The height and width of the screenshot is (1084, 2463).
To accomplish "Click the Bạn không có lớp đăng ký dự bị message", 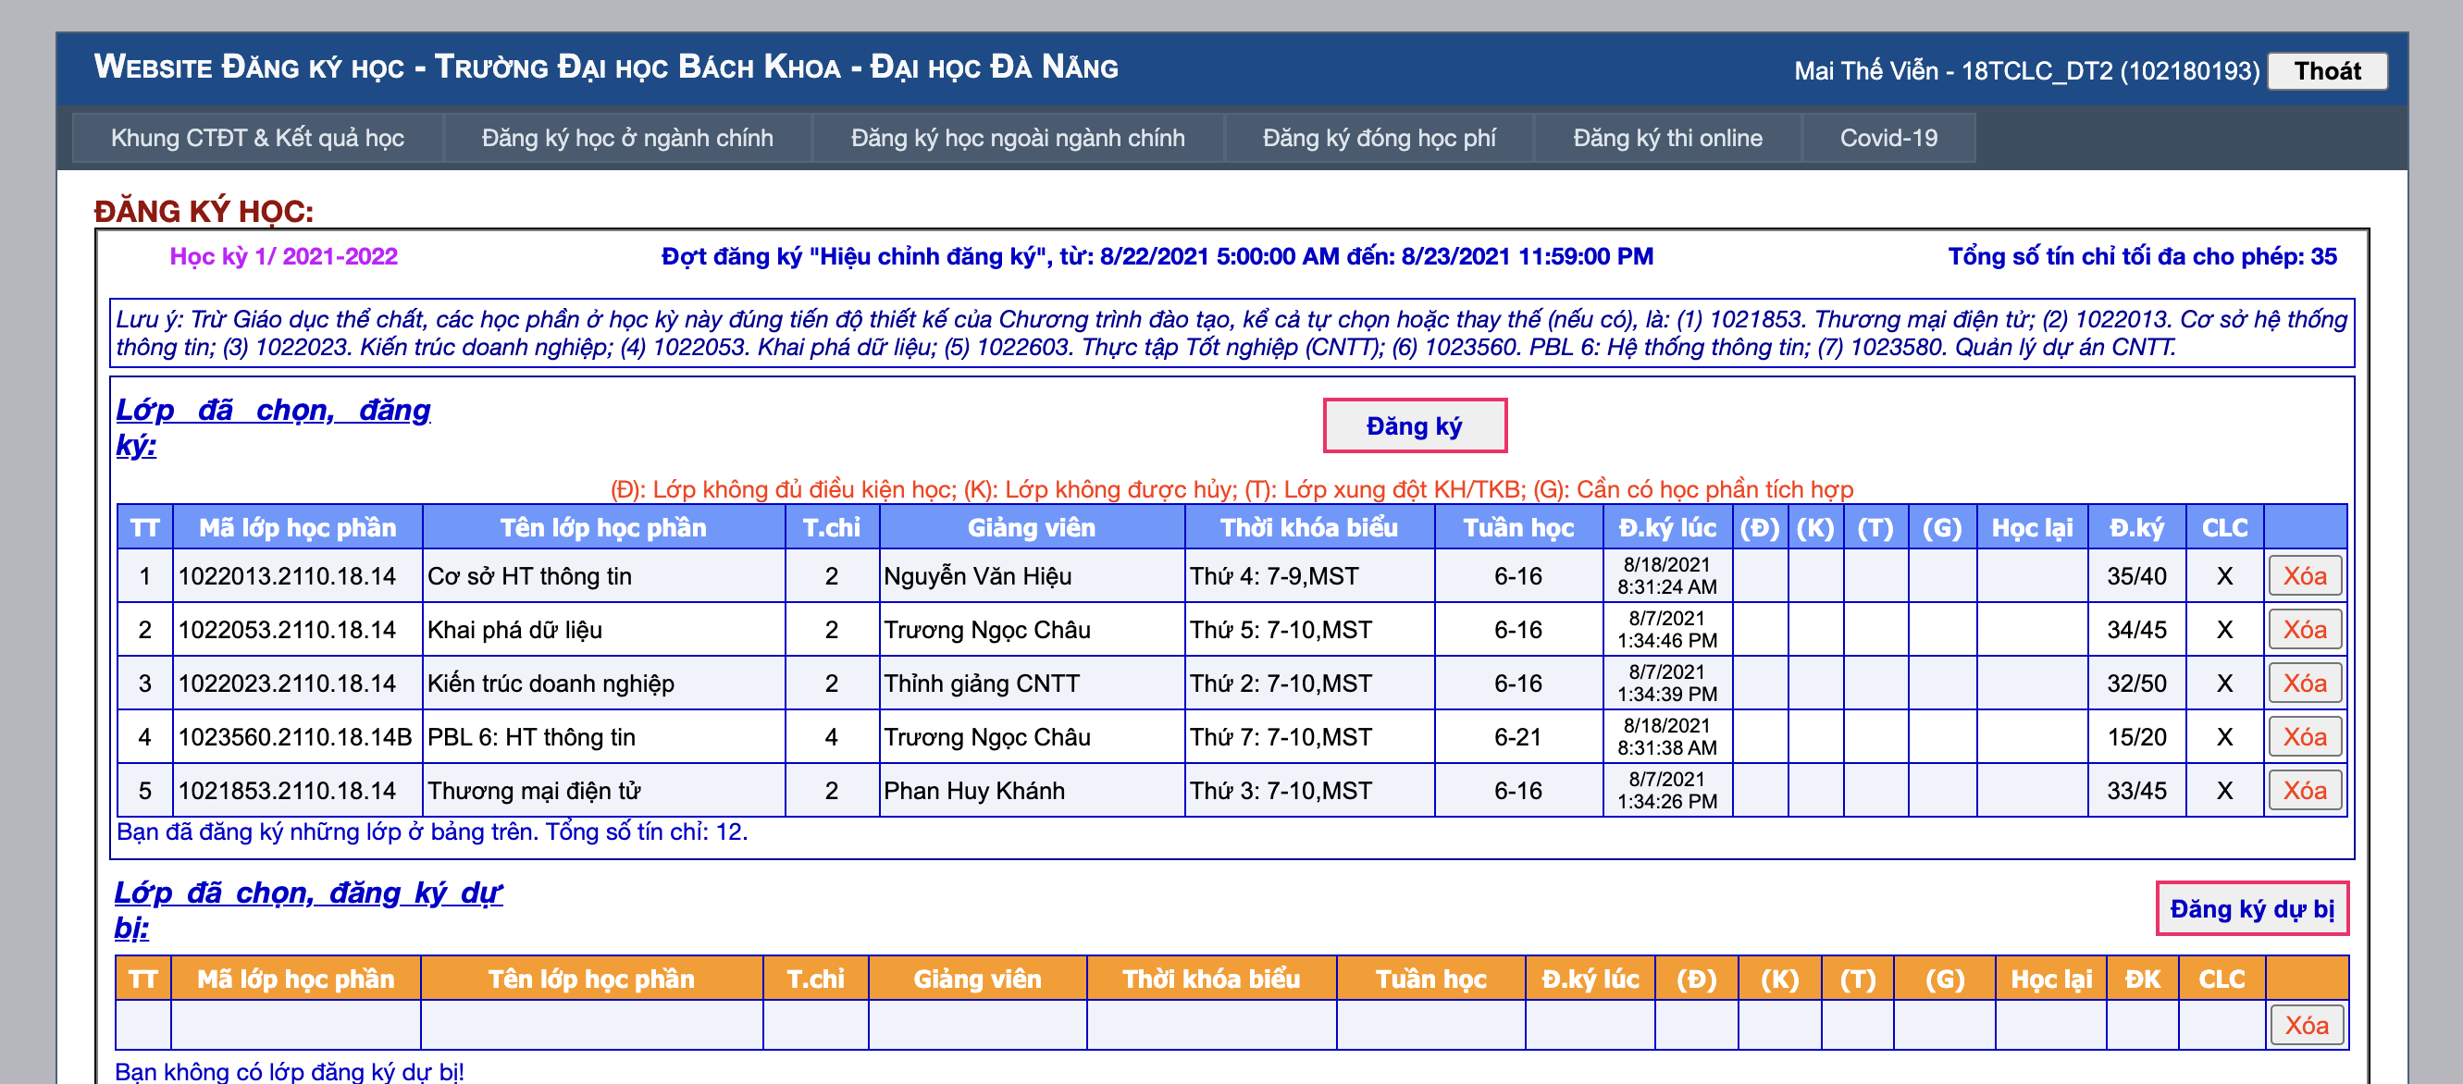I will click(x=290, y=1072).
